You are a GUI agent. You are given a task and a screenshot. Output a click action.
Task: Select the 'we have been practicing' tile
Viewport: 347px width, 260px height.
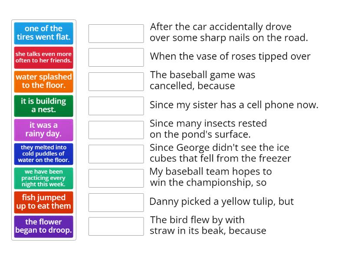pos(43,178)
